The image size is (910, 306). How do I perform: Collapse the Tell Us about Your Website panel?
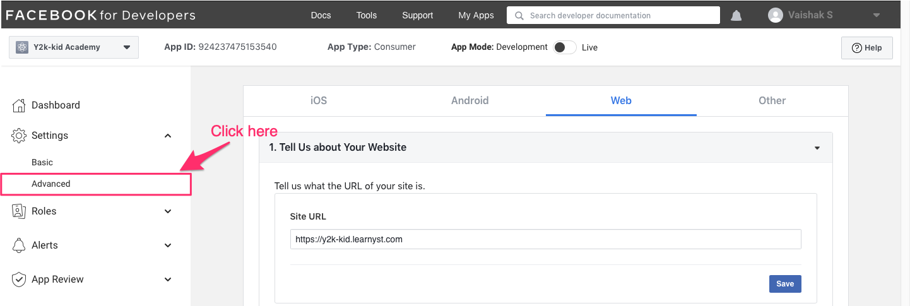click(817, 148)
